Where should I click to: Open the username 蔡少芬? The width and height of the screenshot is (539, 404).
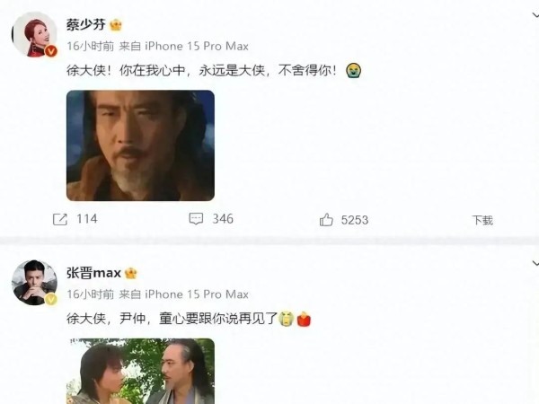pyautogui.click(x=86, y=25)
